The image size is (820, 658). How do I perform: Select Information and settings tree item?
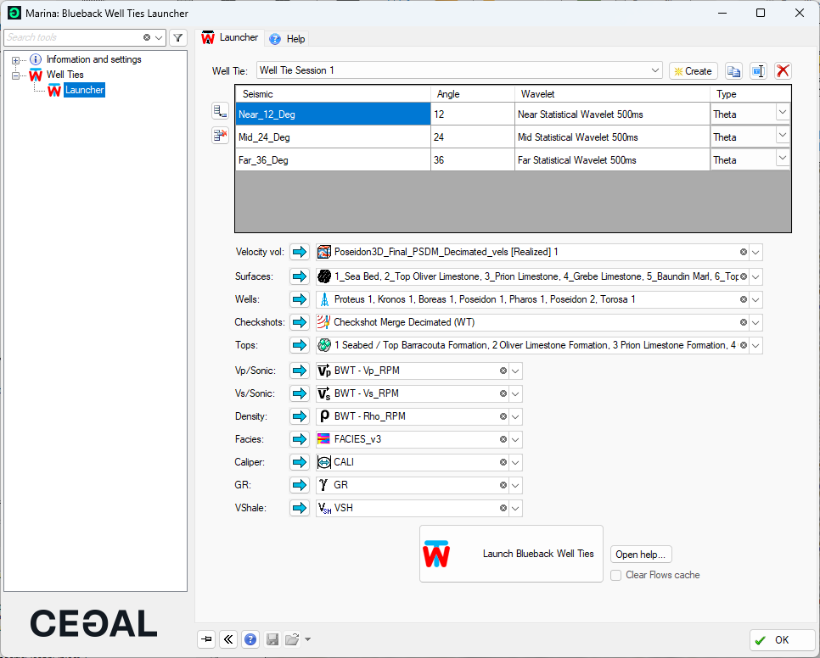click(x=93, y=59)
